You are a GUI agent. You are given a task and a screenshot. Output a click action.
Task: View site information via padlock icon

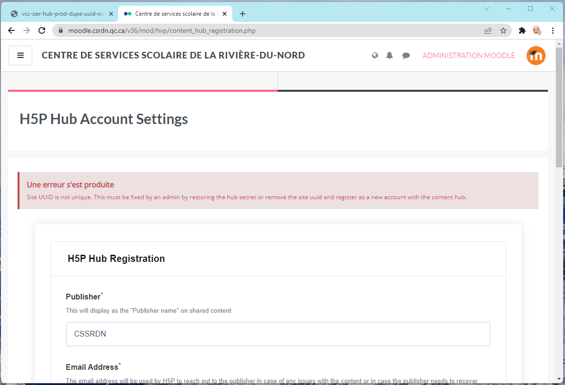61,31
